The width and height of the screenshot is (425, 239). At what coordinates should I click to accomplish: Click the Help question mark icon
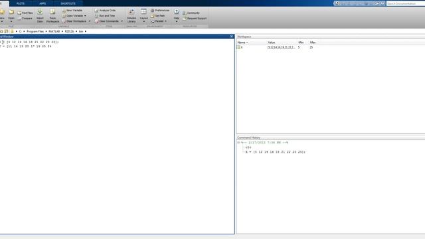click(x=177, y=11)
